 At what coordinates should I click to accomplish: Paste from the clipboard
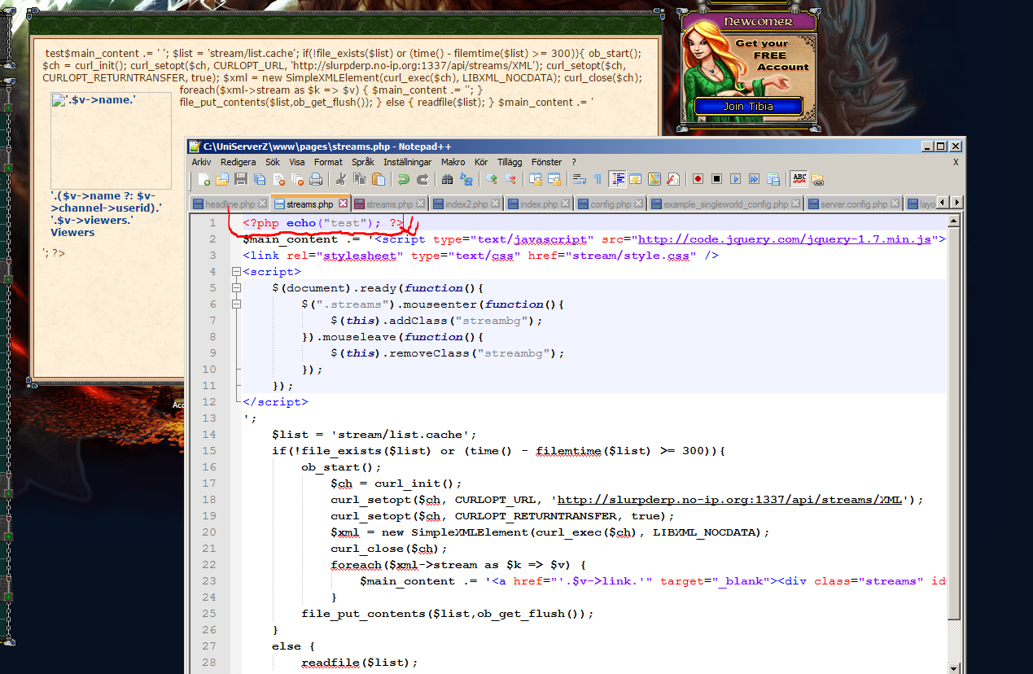tap(379, 179)
